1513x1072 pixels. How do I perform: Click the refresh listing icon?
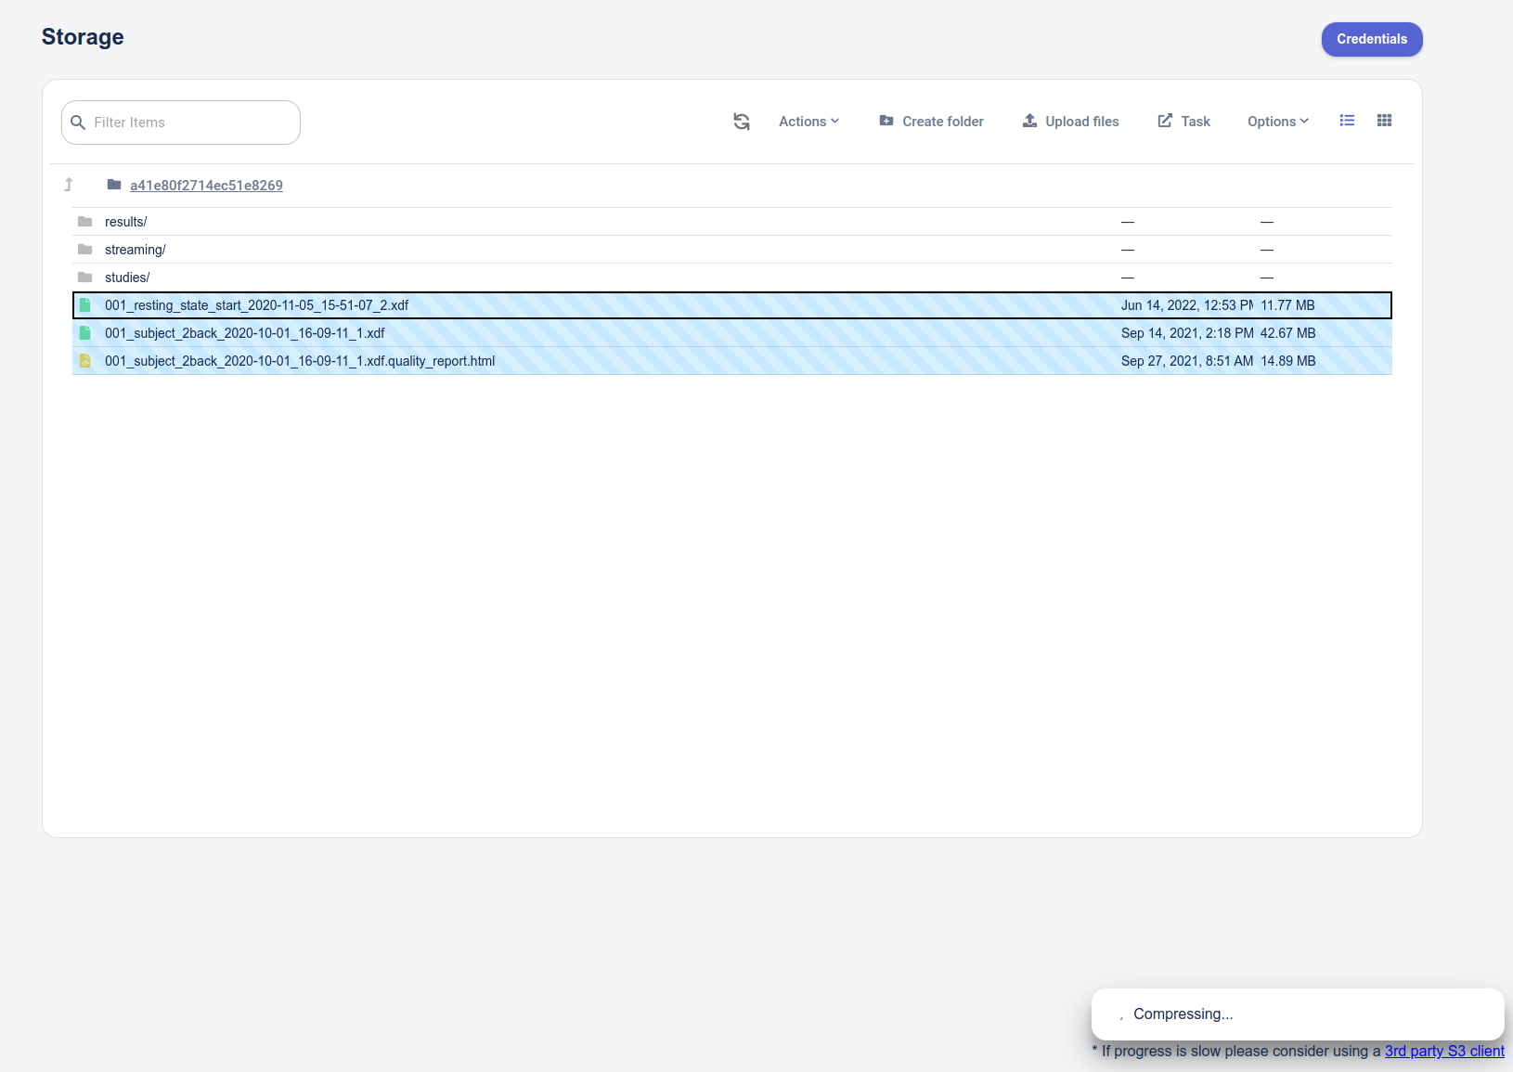741,122
